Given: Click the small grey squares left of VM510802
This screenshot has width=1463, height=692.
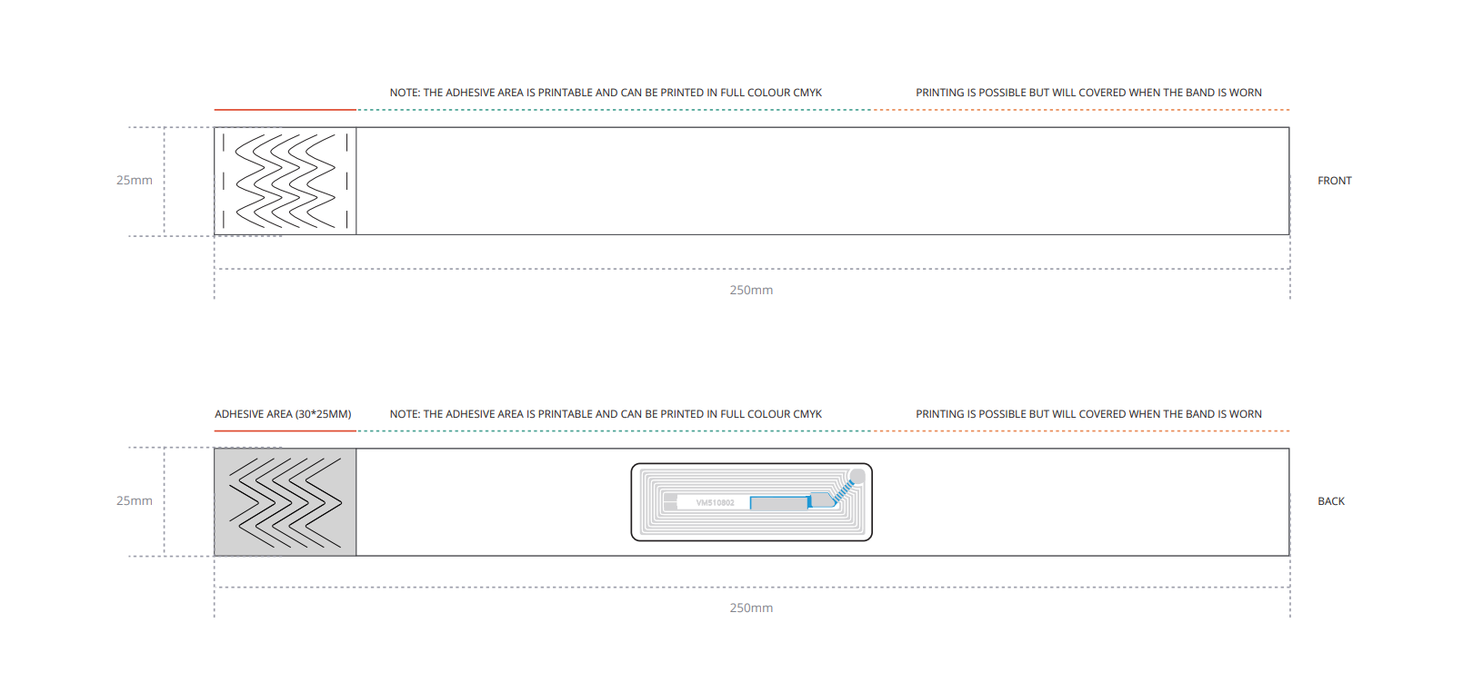Looking at the screenshot, I should pos(670,502).
